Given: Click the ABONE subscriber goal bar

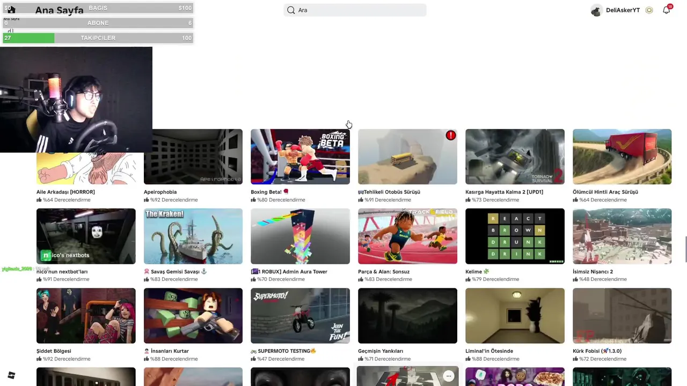Looking at the screenshot, I should click(98, 23).
